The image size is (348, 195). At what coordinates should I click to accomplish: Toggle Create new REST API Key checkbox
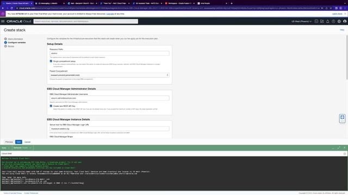coord(51,106)
